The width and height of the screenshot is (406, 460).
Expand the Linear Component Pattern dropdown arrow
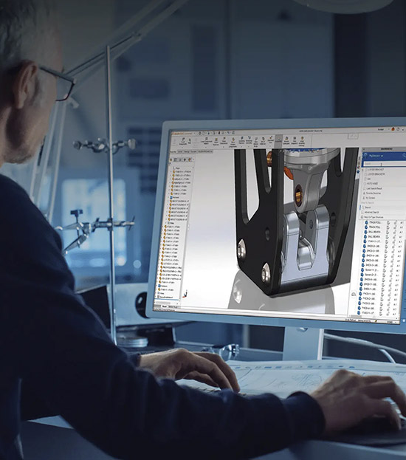click(206, 147)
